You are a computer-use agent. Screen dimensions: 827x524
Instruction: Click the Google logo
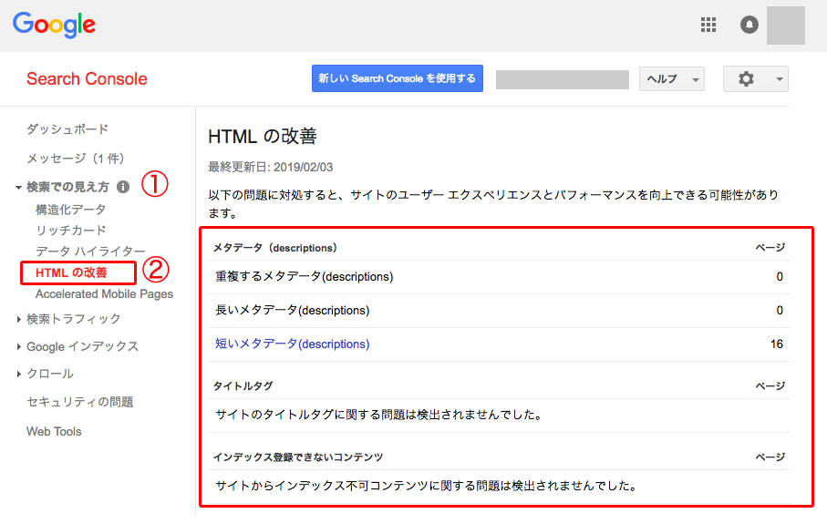[54, 25]
